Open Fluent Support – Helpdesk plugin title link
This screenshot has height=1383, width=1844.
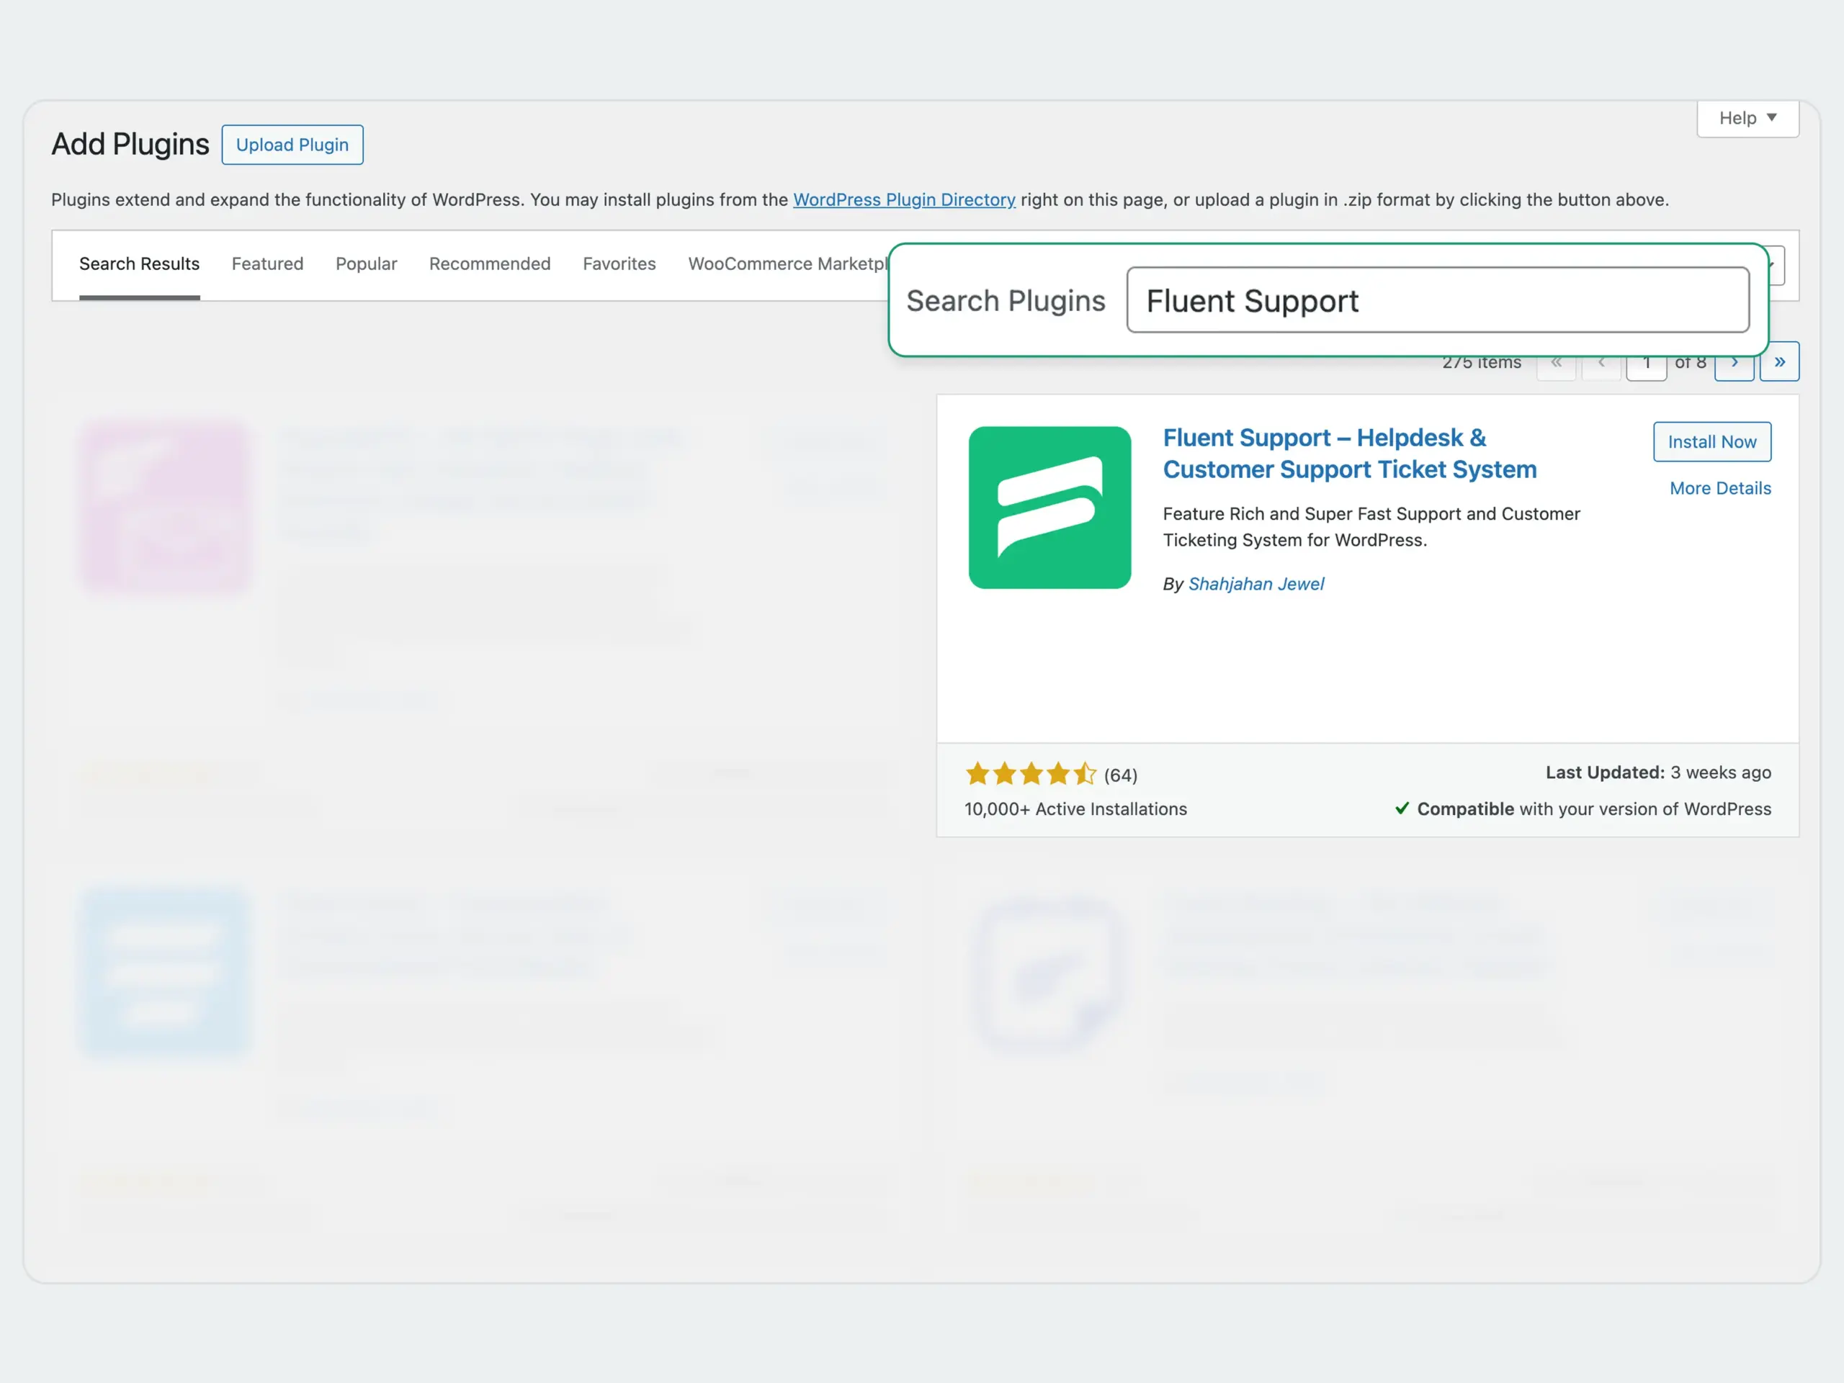1349,454
